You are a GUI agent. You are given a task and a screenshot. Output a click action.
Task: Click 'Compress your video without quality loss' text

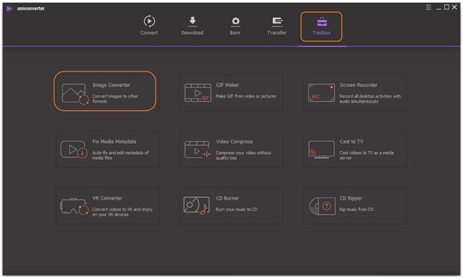pyautogui.click(x=243, y=156)
